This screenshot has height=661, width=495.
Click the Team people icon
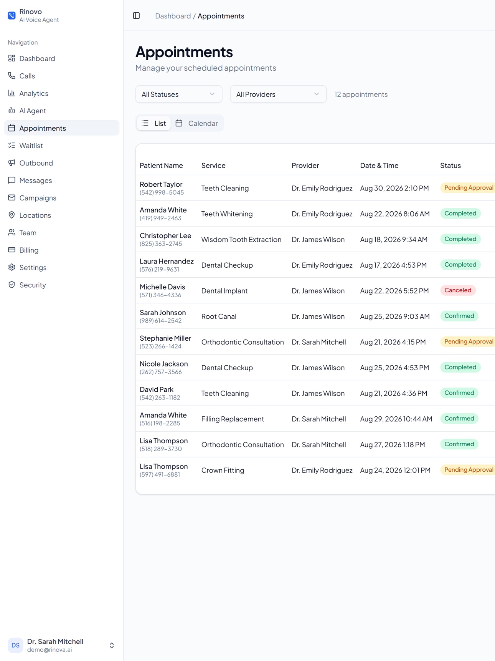coord(12,232)
